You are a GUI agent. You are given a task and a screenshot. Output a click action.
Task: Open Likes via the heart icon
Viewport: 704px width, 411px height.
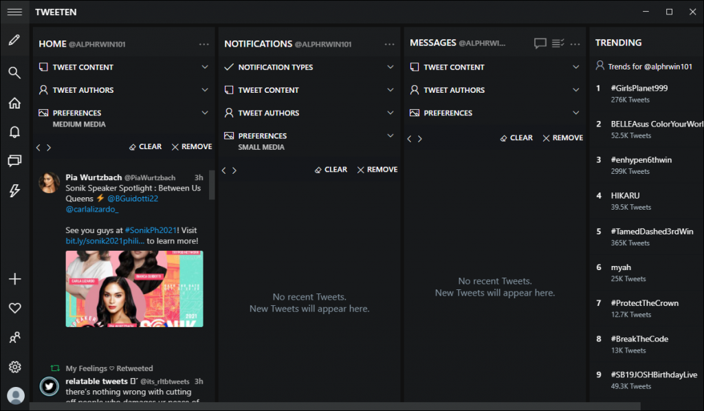tap(14, 308)
